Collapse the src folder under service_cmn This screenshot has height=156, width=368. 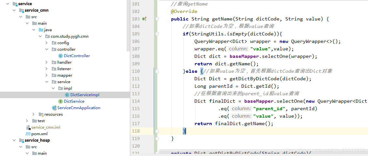click(21, 17)
